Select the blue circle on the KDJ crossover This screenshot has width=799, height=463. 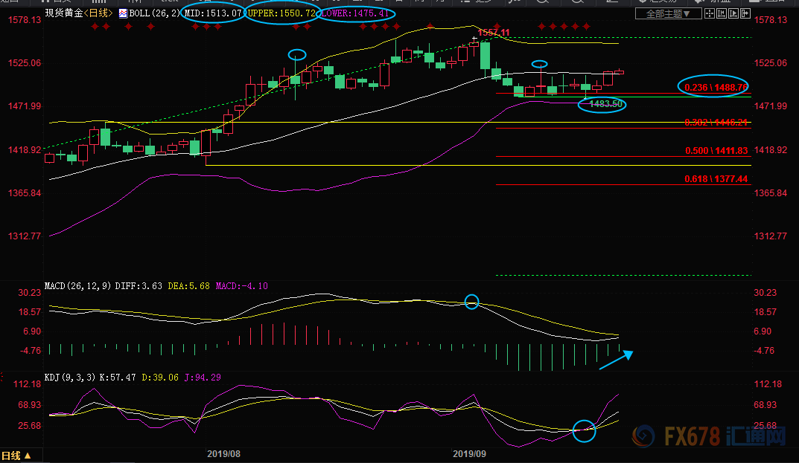(585, 430)
